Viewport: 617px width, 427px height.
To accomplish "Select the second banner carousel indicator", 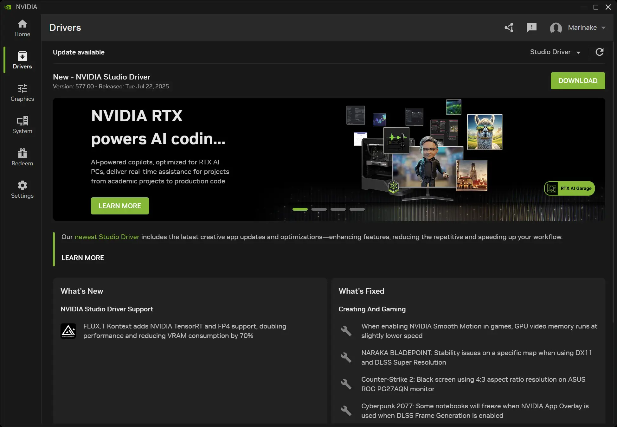I will (319, 209).
